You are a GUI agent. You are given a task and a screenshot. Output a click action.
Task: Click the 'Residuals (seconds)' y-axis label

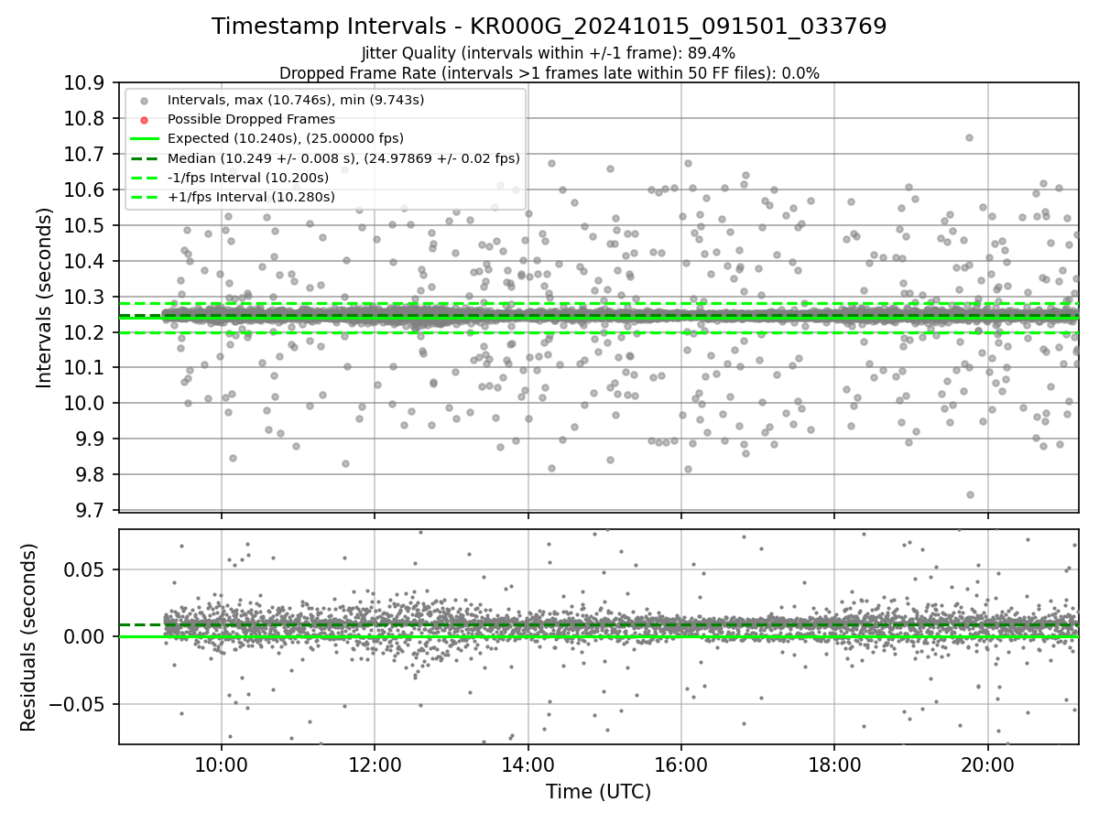click(x=28, y=637)
